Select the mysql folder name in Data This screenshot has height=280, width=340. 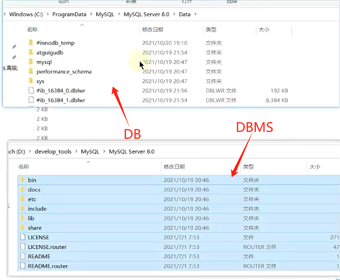44,62
